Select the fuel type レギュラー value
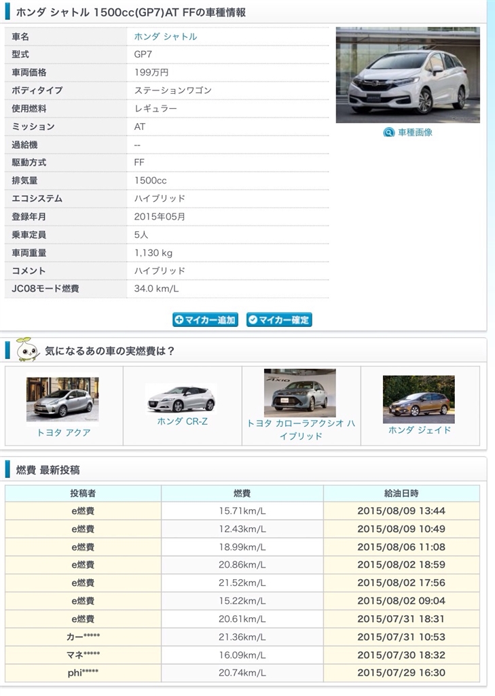This screenshot has height=696, width=495. 155,109
